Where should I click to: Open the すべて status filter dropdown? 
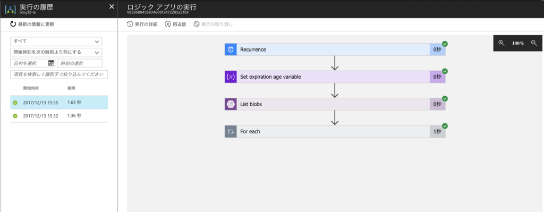click(56, 41)
